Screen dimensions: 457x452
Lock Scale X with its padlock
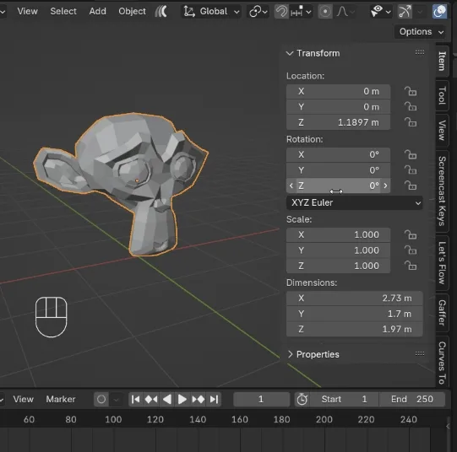[x=411, y=234]
